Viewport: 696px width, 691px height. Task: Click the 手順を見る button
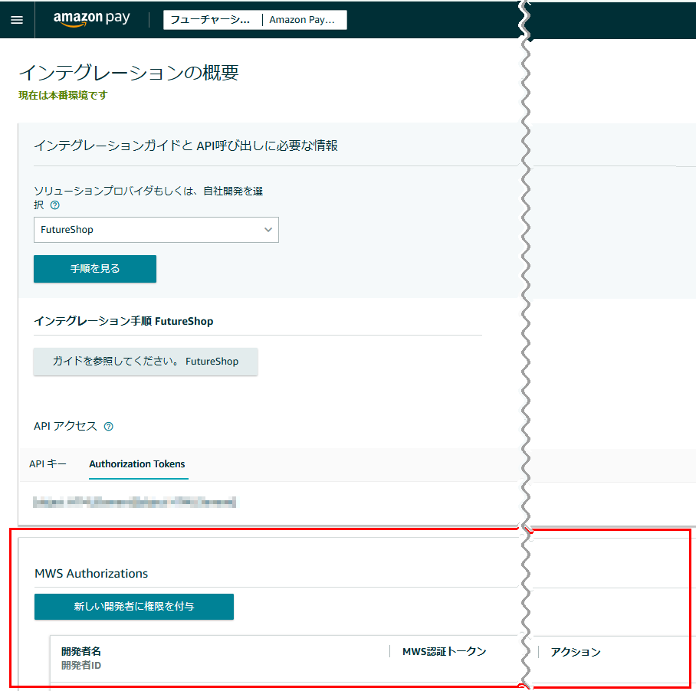point(94,269)
